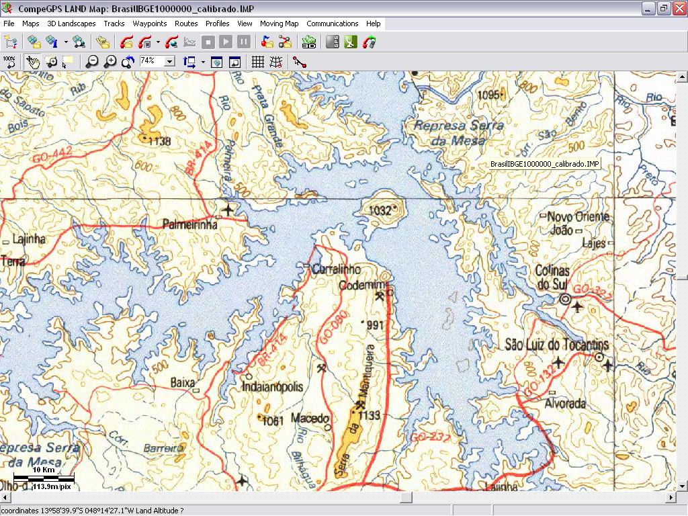Click the Curralinho label on the map
688x516 pixels.
337,269
